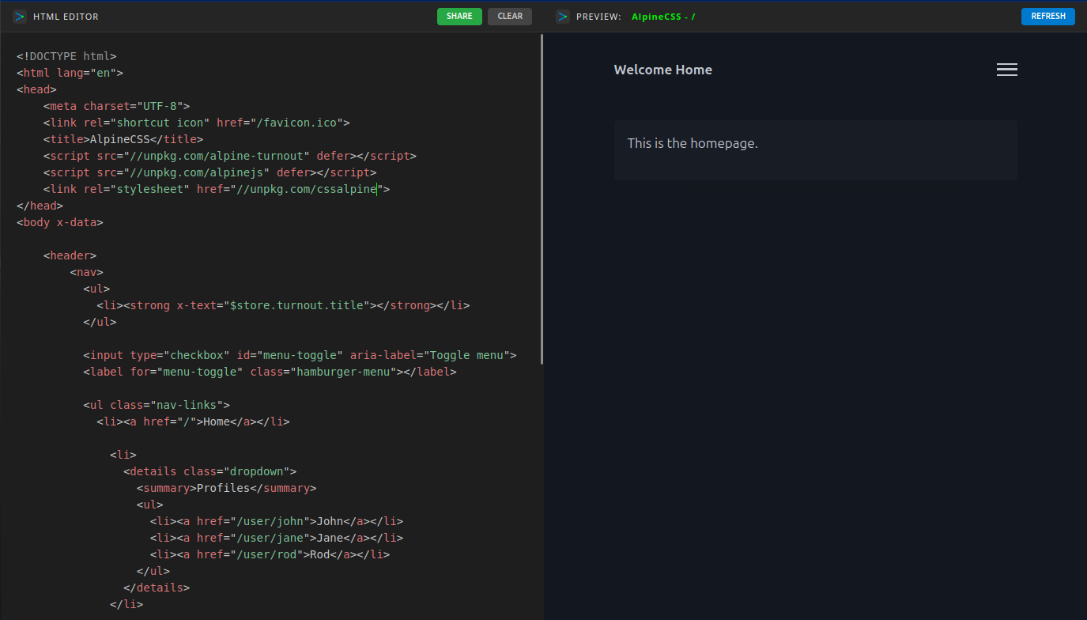Toggle the hamburger menu in the preview
The image size is (1087, 620).
pyautogui.click(x=1006, y=70)
